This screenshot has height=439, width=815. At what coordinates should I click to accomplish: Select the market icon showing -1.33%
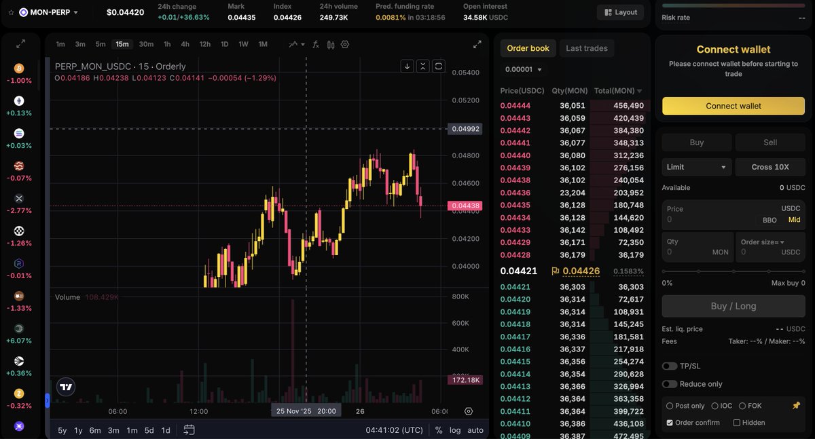coord(19,296)
